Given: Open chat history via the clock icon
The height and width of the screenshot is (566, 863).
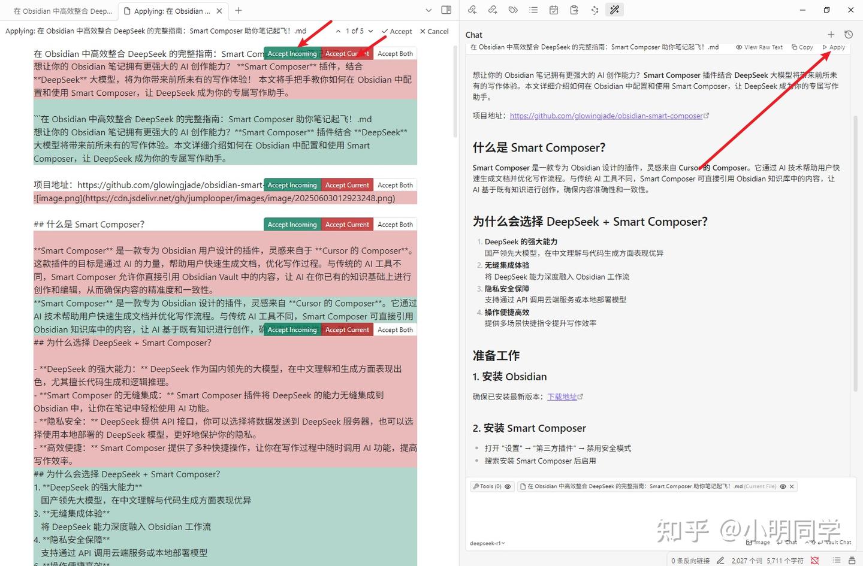Looking at the screenshot, I should 849,34.
